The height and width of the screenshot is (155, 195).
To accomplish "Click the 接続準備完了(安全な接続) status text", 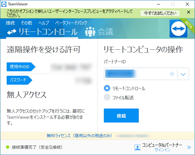I will point(37,147).
